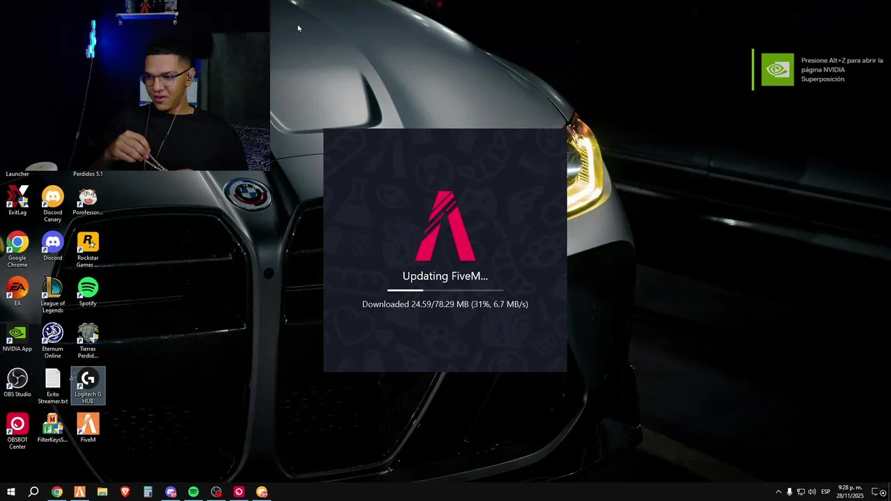Viewport: 891px width, 501px height.
Task: Switch to Discord in taskbar
Action: pos(171,492)
